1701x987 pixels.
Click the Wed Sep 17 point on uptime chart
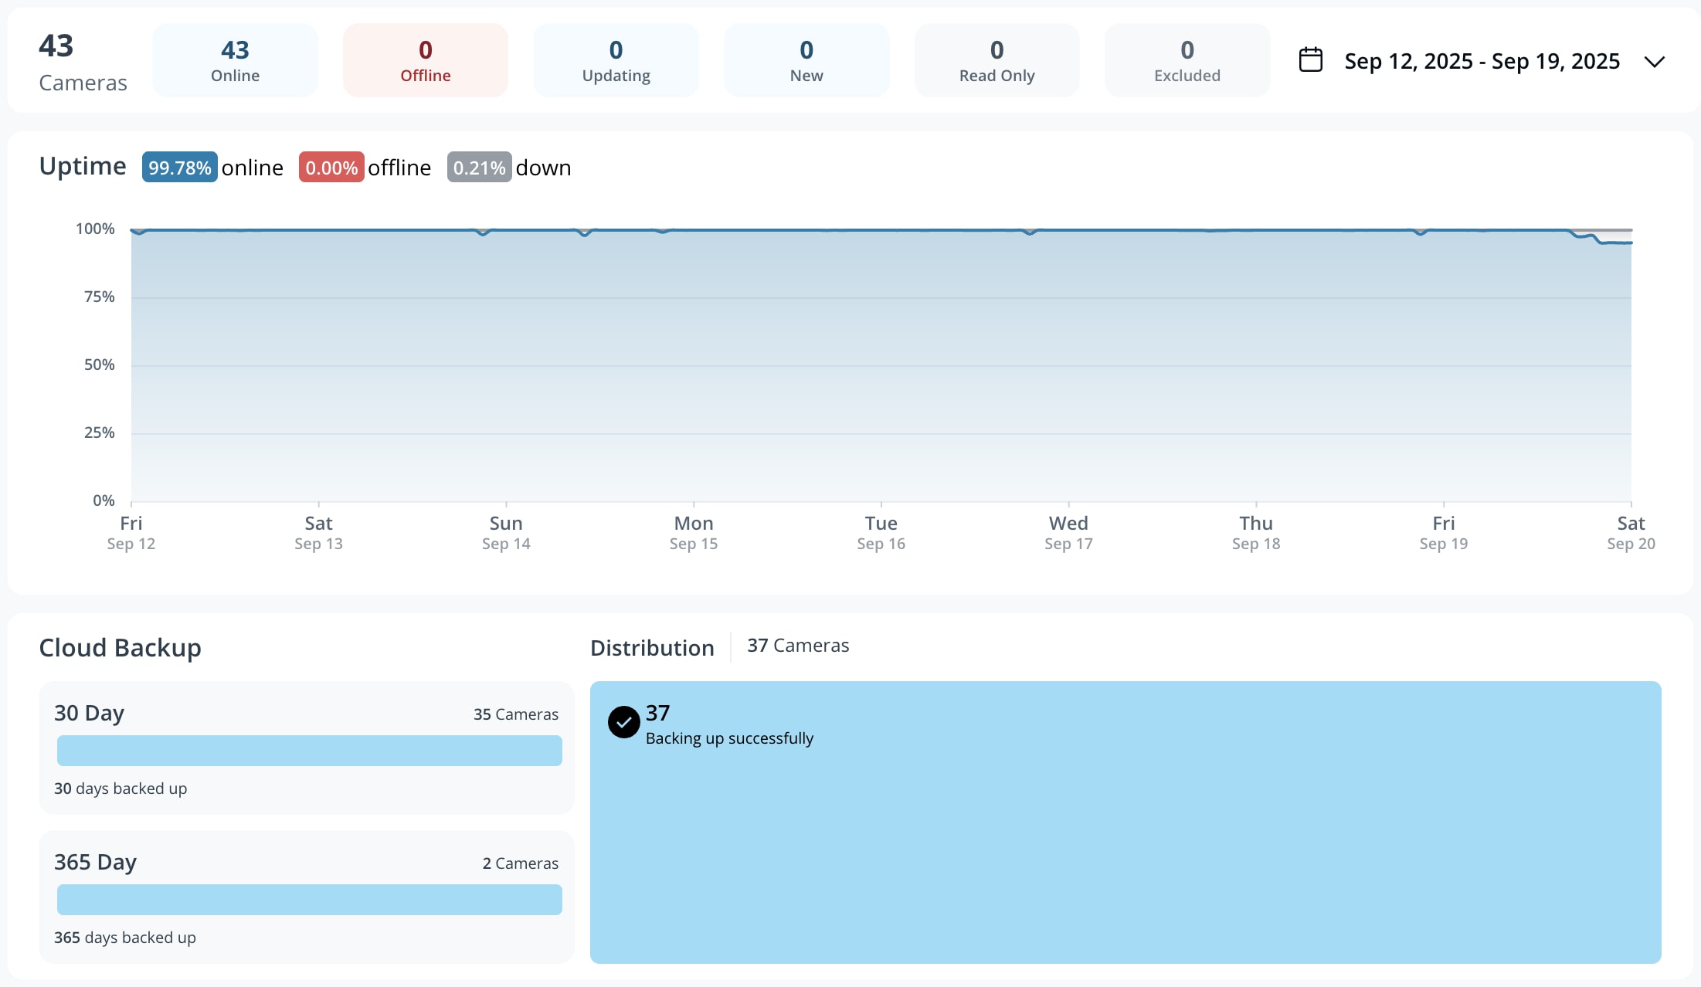click(x=1068, y=230)
